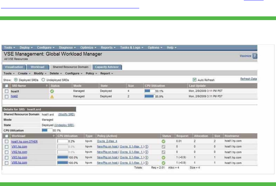Open the Configure menu in SRD toolbar
The height and width of the screenshot is (186, 276).
(x=74, y=74)
